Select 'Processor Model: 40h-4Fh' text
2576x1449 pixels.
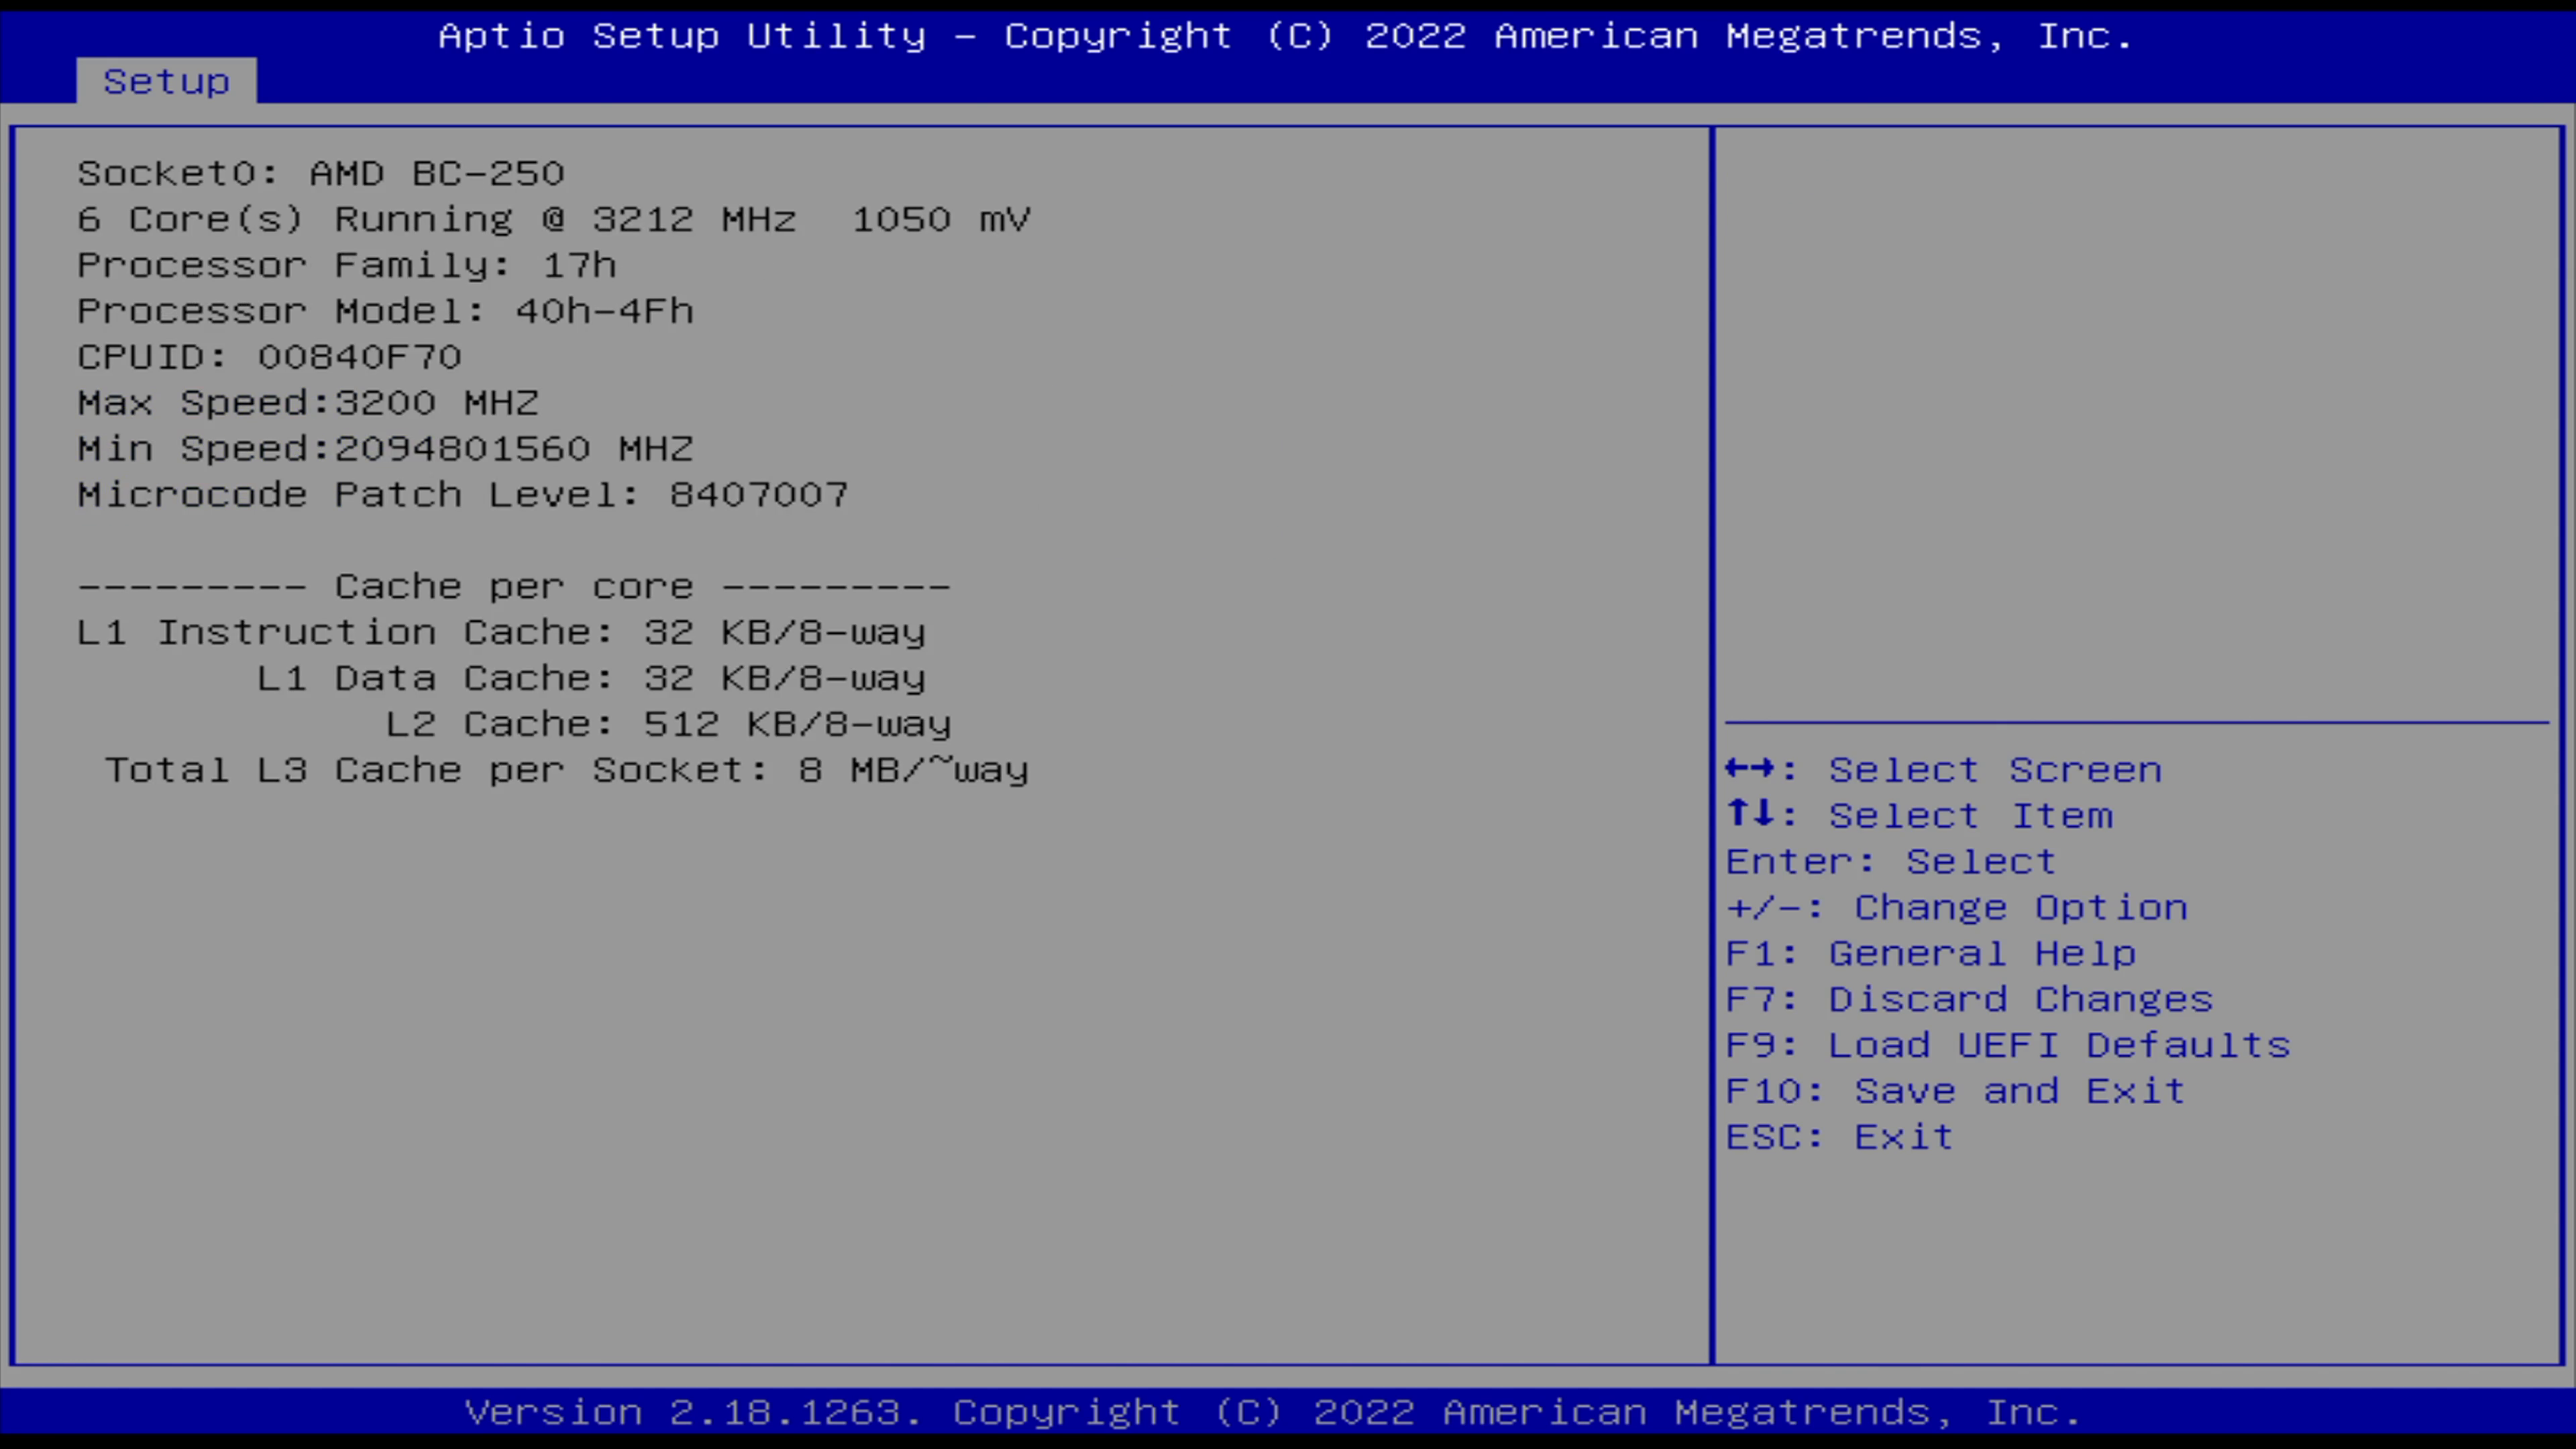click(385, 312)
